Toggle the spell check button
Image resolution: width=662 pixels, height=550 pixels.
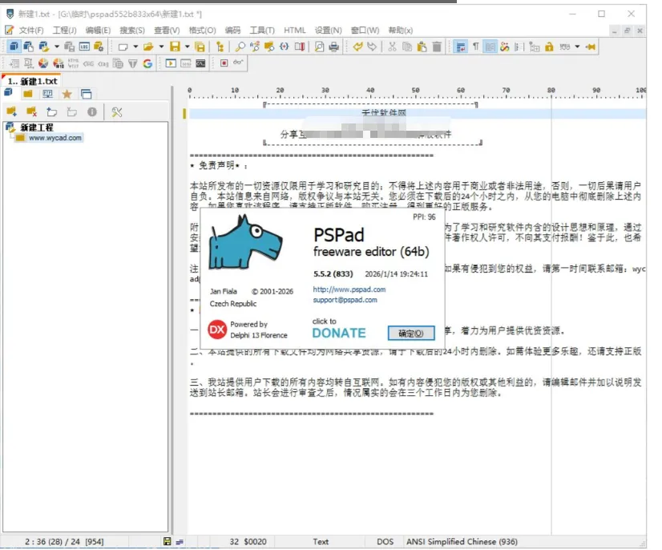(565, 47)
